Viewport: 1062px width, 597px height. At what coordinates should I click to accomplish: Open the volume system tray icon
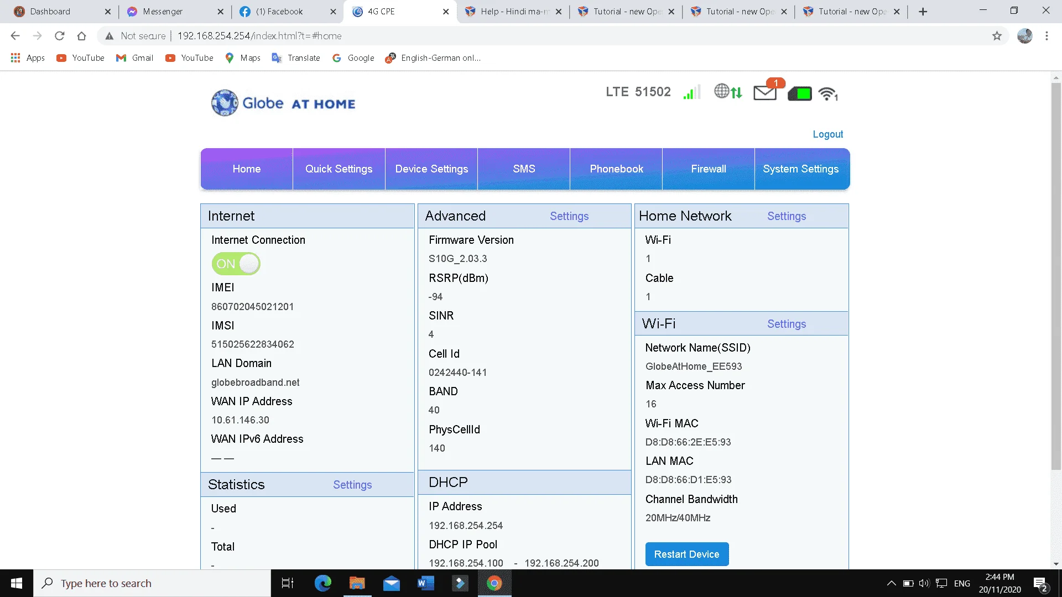pyautogui.click(x=924, y=583)
